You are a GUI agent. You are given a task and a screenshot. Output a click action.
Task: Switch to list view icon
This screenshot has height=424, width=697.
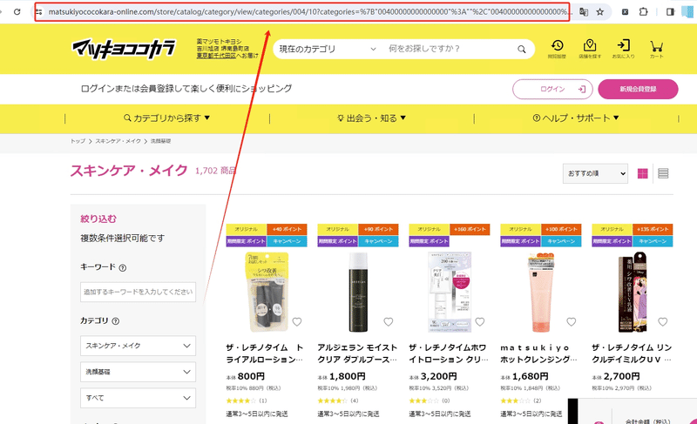click(663, 173)
